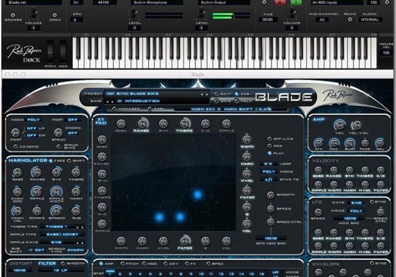
Task: Click the Amp Atk knob
Action: [318, 143]
